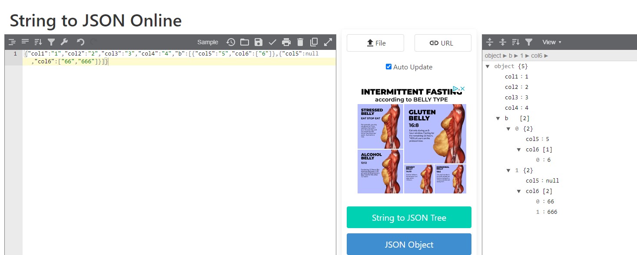Save the JSON with the floppy disk icon
The image size is (637, 255).
coord(259,42)
